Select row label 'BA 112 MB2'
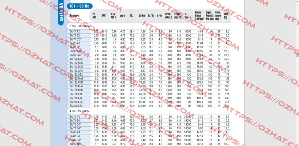The width and height of the screenshot is (299, 146). [76, 63]
